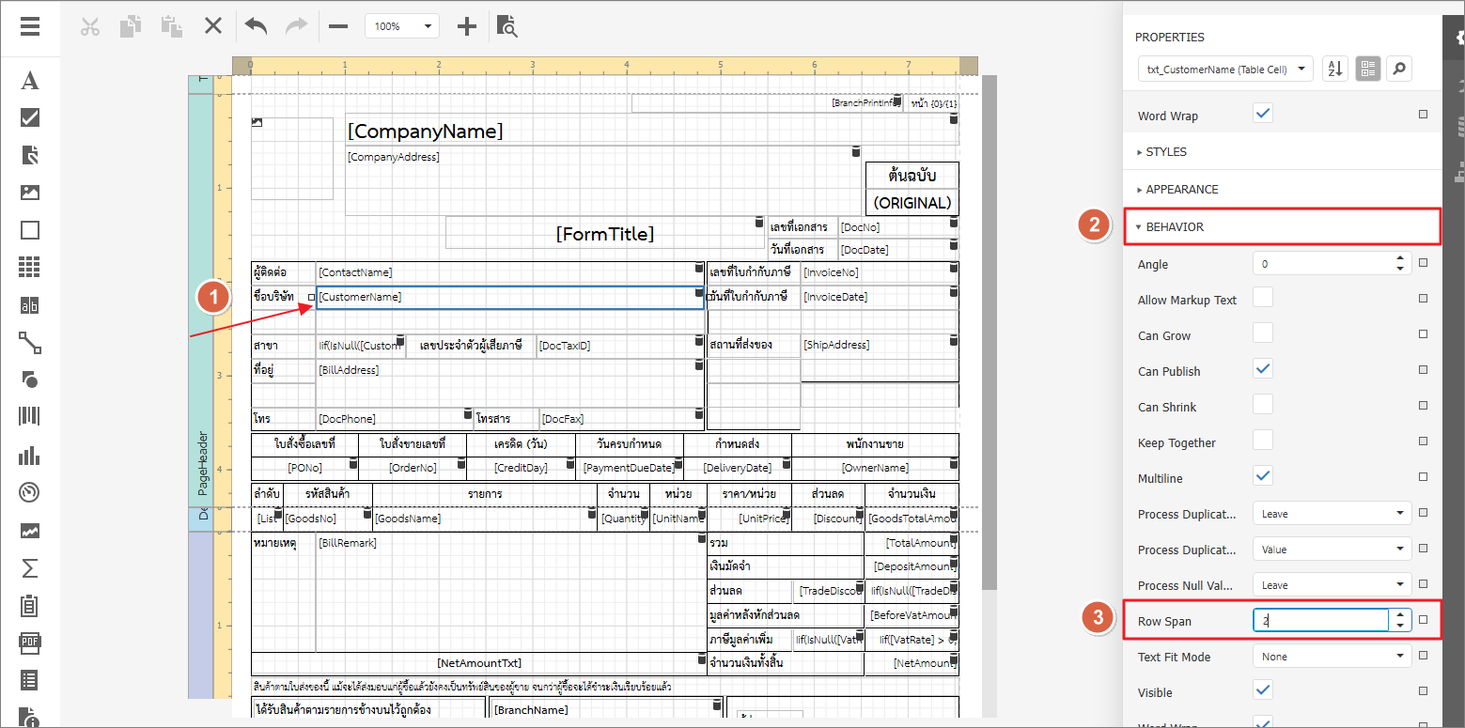The height and width of the screenshot is (728, 1465).
Task: Open txt_CustomerName element selector dropdown
Action: pyautogui.click(x=1224, y=69)
